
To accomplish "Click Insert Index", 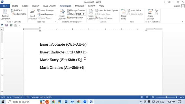I will coord(134,10).
